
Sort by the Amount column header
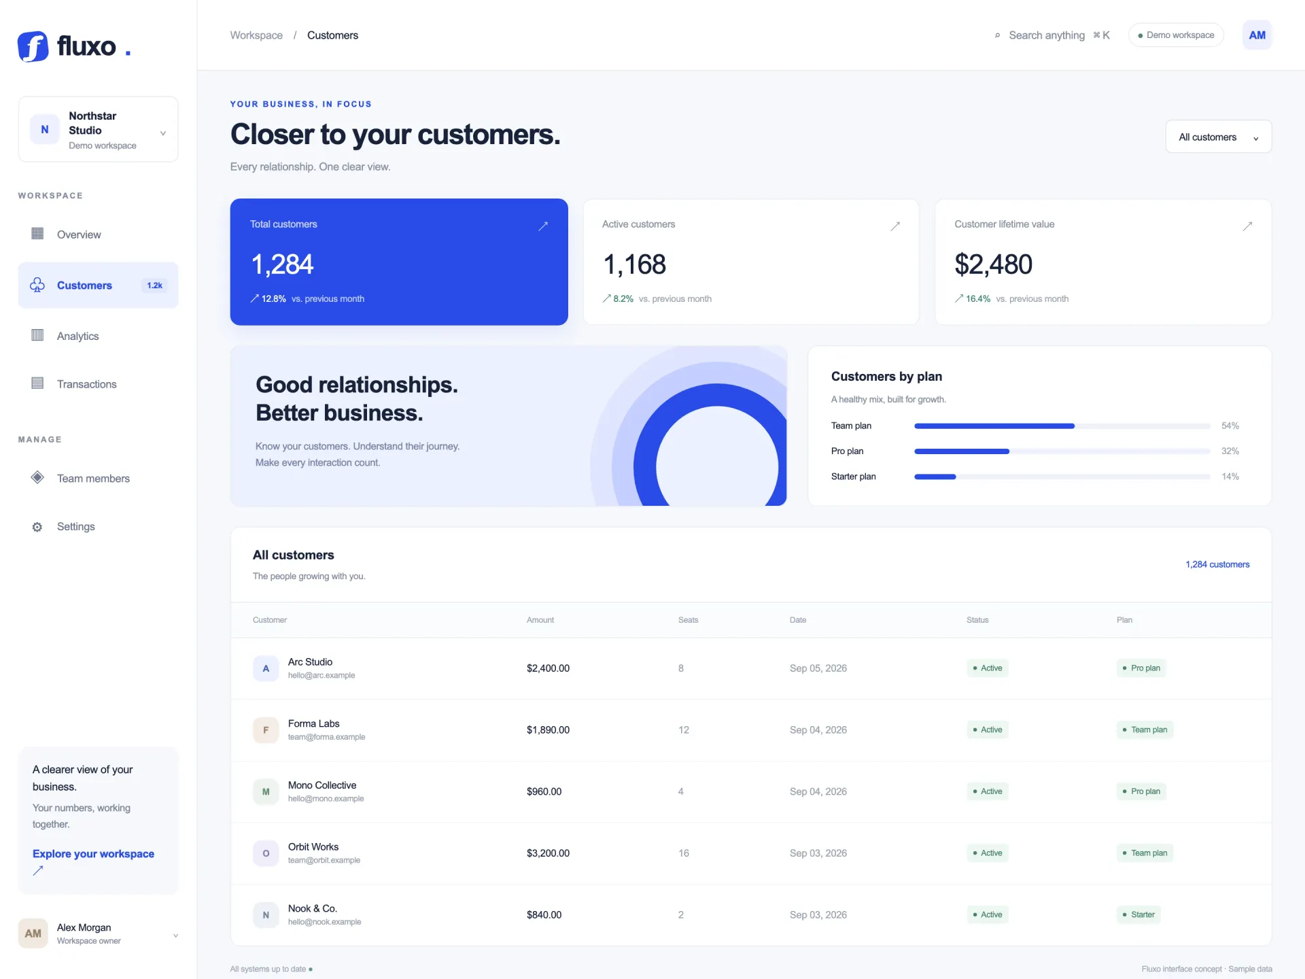tap(540, 620)
